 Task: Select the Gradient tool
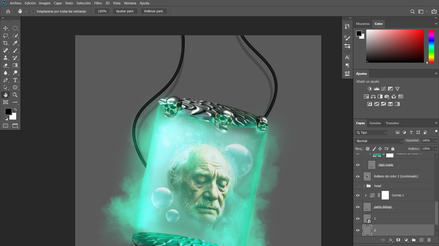[x=15, y=65]
